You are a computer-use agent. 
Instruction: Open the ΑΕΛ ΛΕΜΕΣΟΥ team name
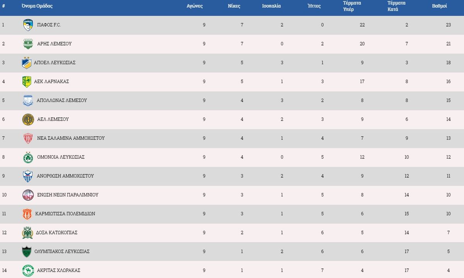pyautogui.click(x=53, y=119)
